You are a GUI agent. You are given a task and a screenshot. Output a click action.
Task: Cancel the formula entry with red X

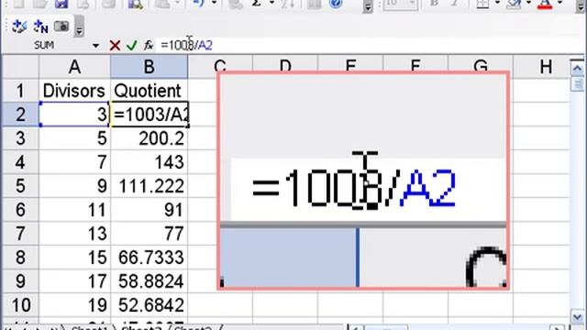[x=115, y=46]
